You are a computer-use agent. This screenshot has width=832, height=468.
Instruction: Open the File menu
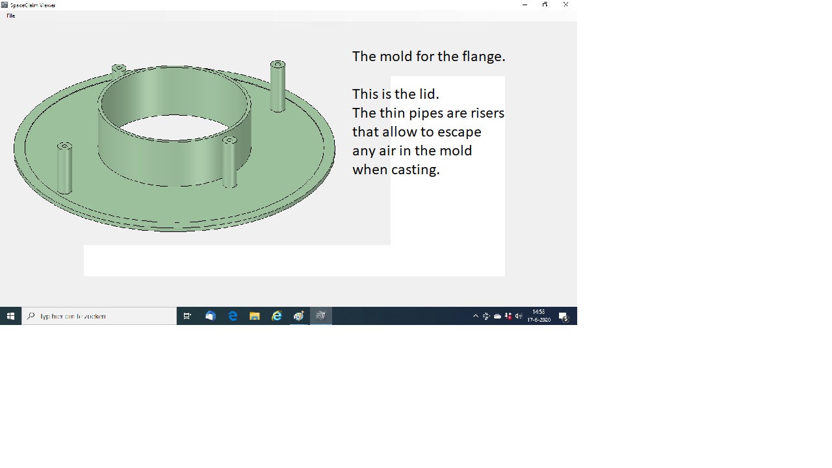(x=10, y=16)
